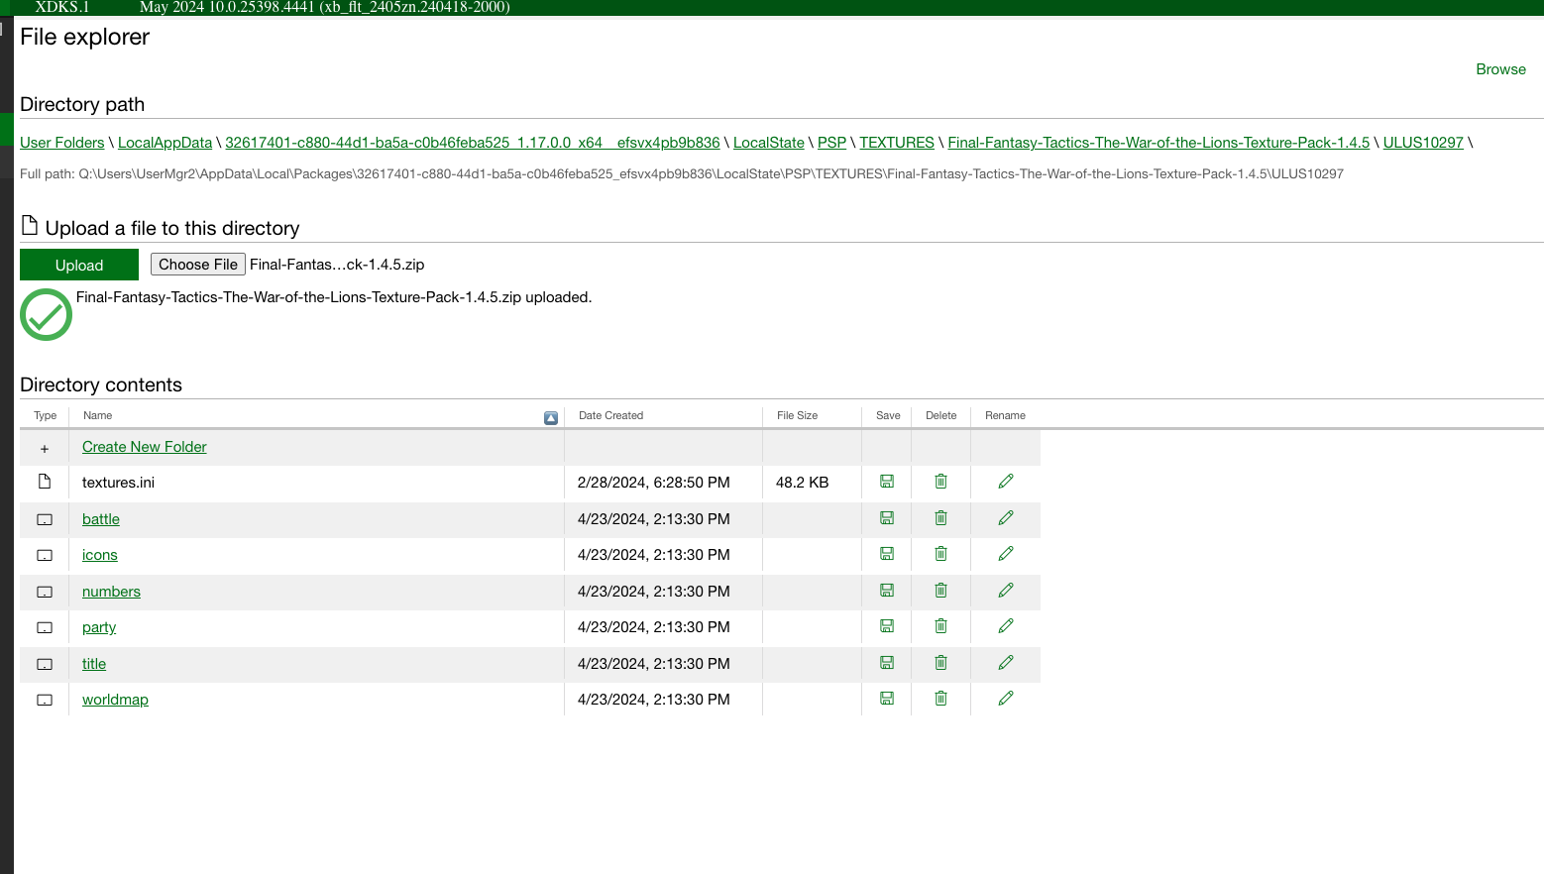Screen dimensions: 1544x874
Task: Toggle the Name column sort arrow
Action: tap(551, 418)
